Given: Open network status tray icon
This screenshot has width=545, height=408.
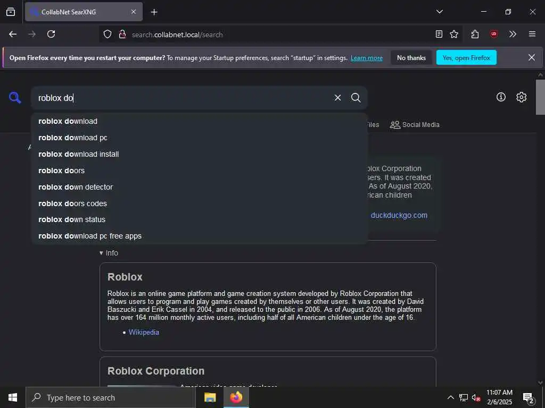Looking at the screenshot, I should click(x=464, y=397).
